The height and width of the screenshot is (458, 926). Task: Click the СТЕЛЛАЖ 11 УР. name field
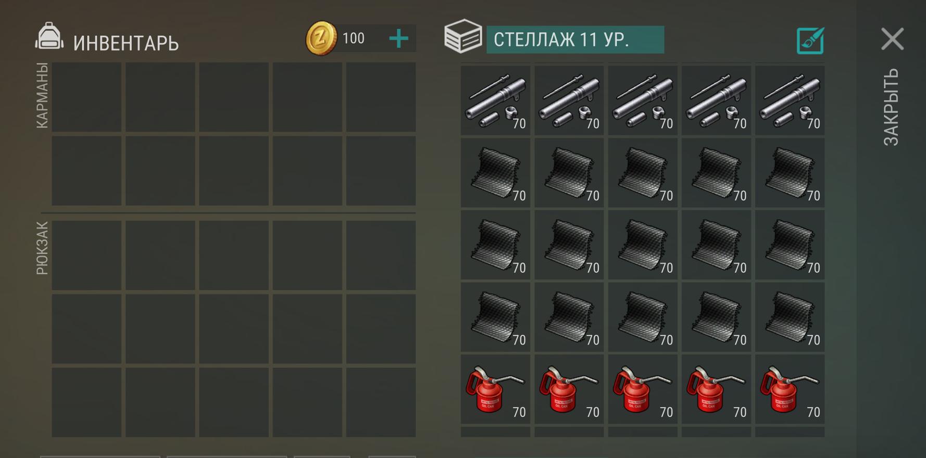pyautogui.click(x=575, y=40)
